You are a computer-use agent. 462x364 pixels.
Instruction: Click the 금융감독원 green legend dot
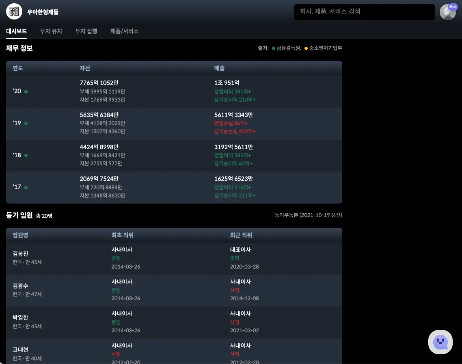(274, 48)
